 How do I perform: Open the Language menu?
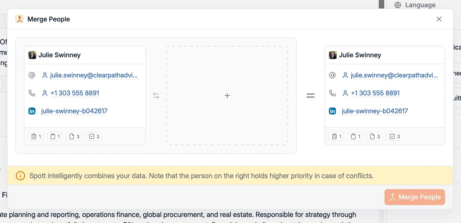click(x=415, y=5)
